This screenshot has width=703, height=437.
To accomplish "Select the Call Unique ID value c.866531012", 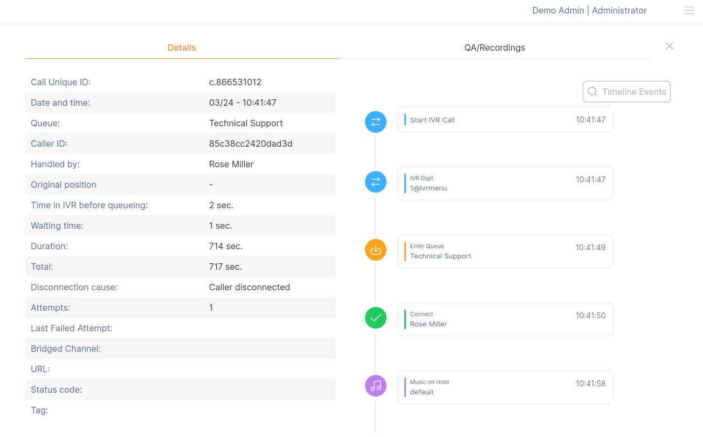I will tap(235, 82).
